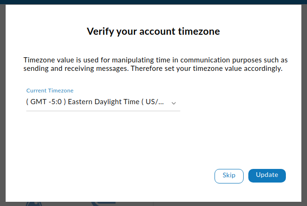
Task: Click the truncated US/... timezone text
Action: point(155,102)
